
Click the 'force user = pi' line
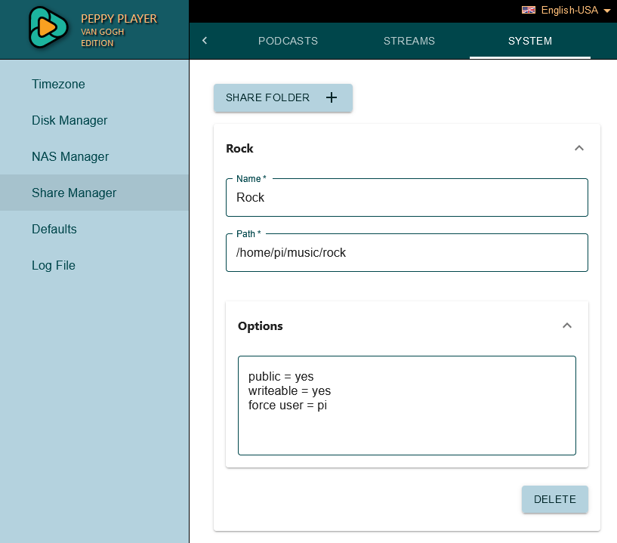click(x=288, y=405)
